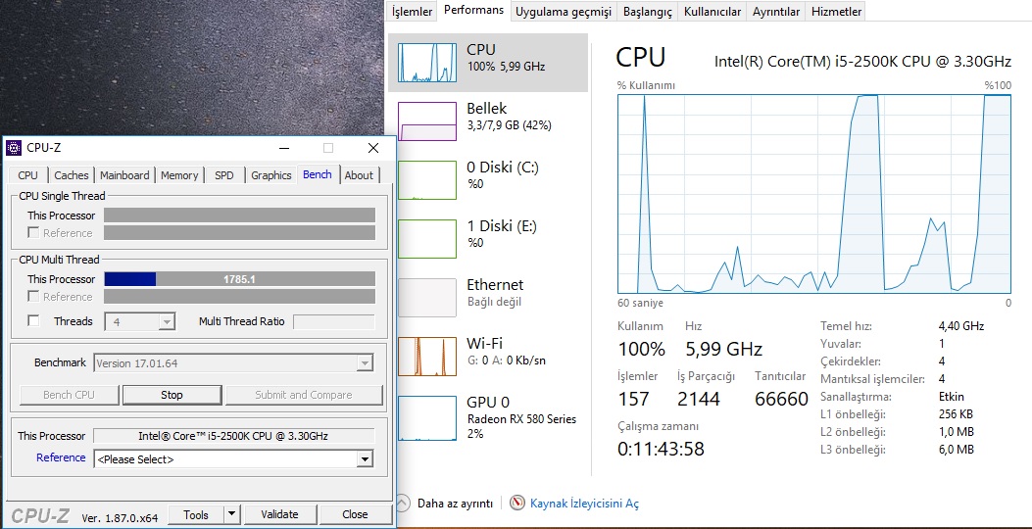Select the Ethernet graph thumbnail
This screenshot has width=1032, height=529.
coord(427,298)
